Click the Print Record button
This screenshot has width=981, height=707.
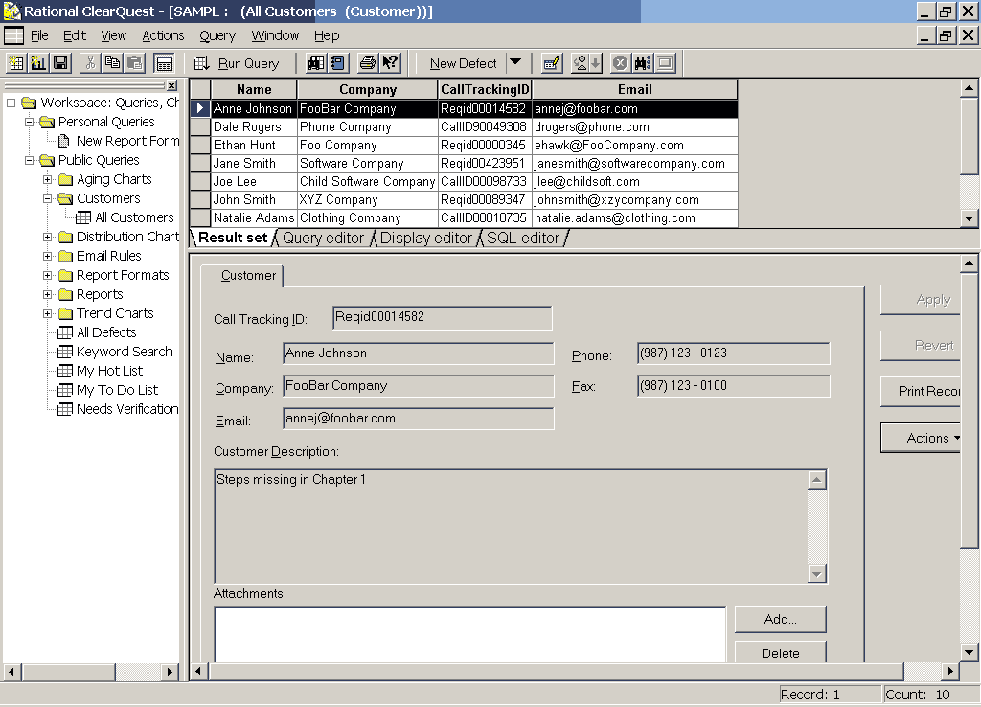(921, 391)
